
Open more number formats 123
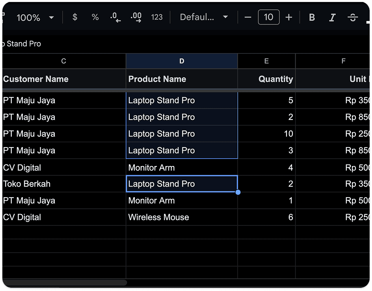tap(157, 17)
